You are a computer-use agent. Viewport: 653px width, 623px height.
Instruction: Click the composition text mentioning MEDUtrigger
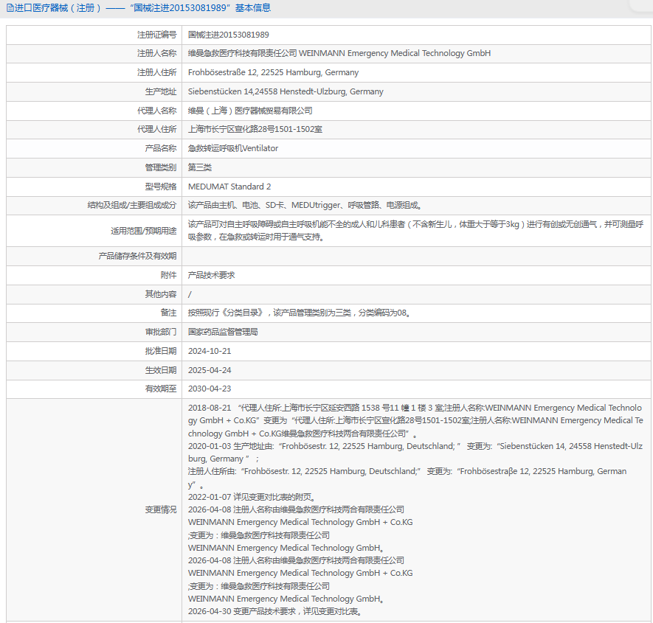click(305, 205)
